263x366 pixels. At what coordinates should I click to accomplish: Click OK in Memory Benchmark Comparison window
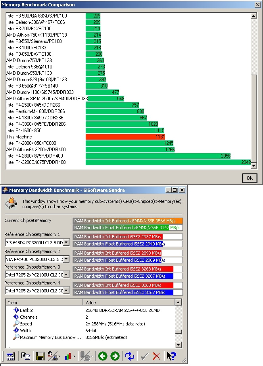point(250,178)
